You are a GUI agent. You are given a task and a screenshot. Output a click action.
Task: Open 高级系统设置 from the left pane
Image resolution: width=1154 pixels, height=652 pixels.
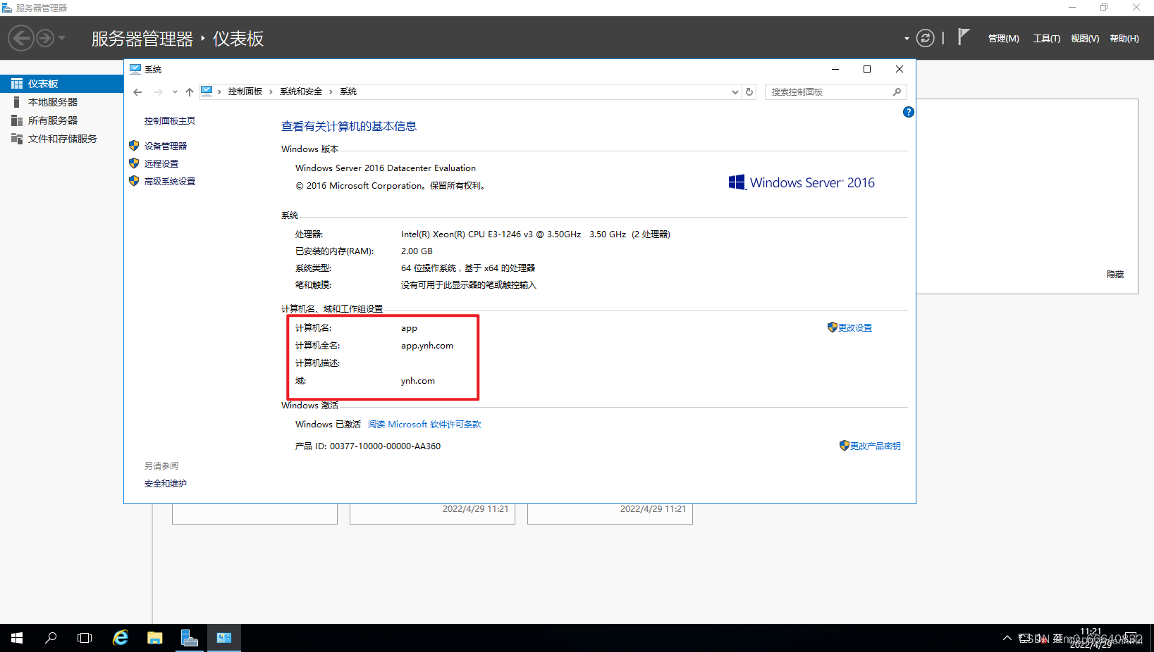pos(170,182)
